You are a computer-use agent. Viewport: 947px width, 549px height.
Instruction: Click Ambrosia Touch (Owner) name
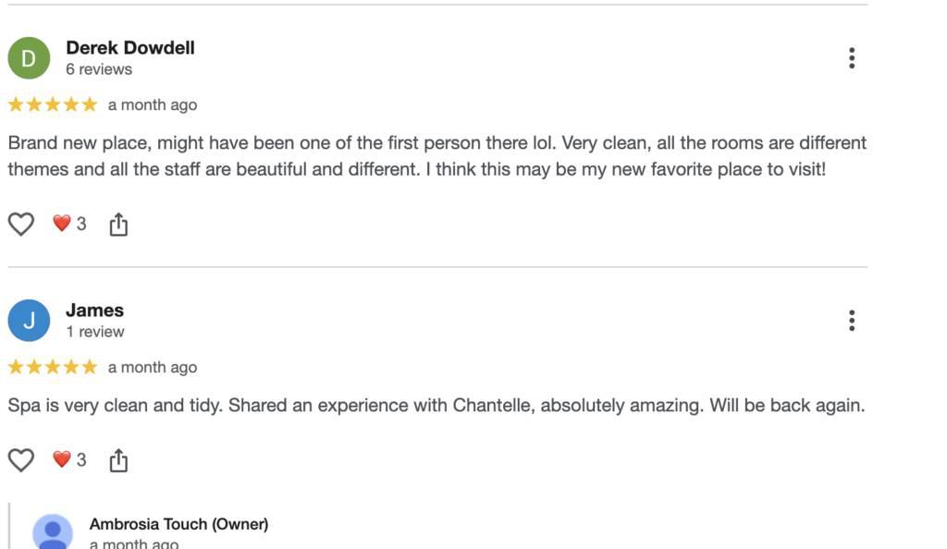coord(178,524)
